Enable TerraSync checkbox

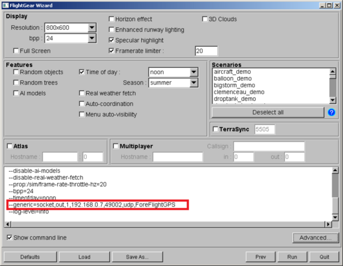[216, 130]
